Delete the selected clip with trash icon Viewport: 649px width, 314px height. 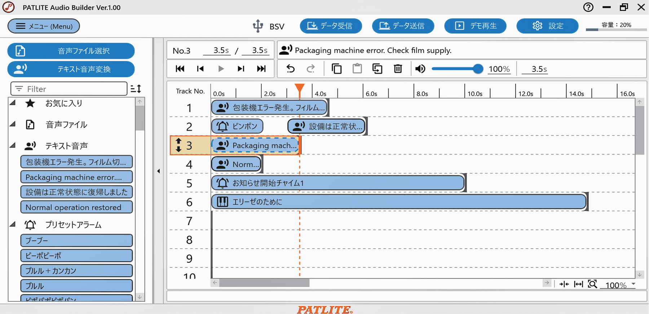pos(398,69)
